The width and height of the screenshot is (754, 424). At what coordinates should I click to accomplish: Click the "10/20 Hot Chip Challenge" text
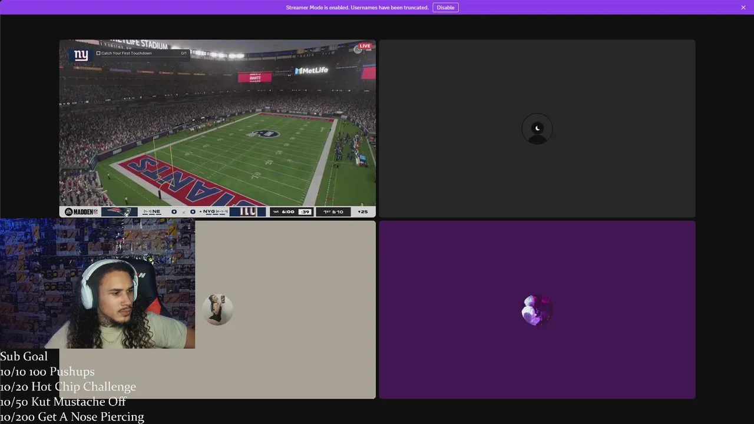coord(68,387)
